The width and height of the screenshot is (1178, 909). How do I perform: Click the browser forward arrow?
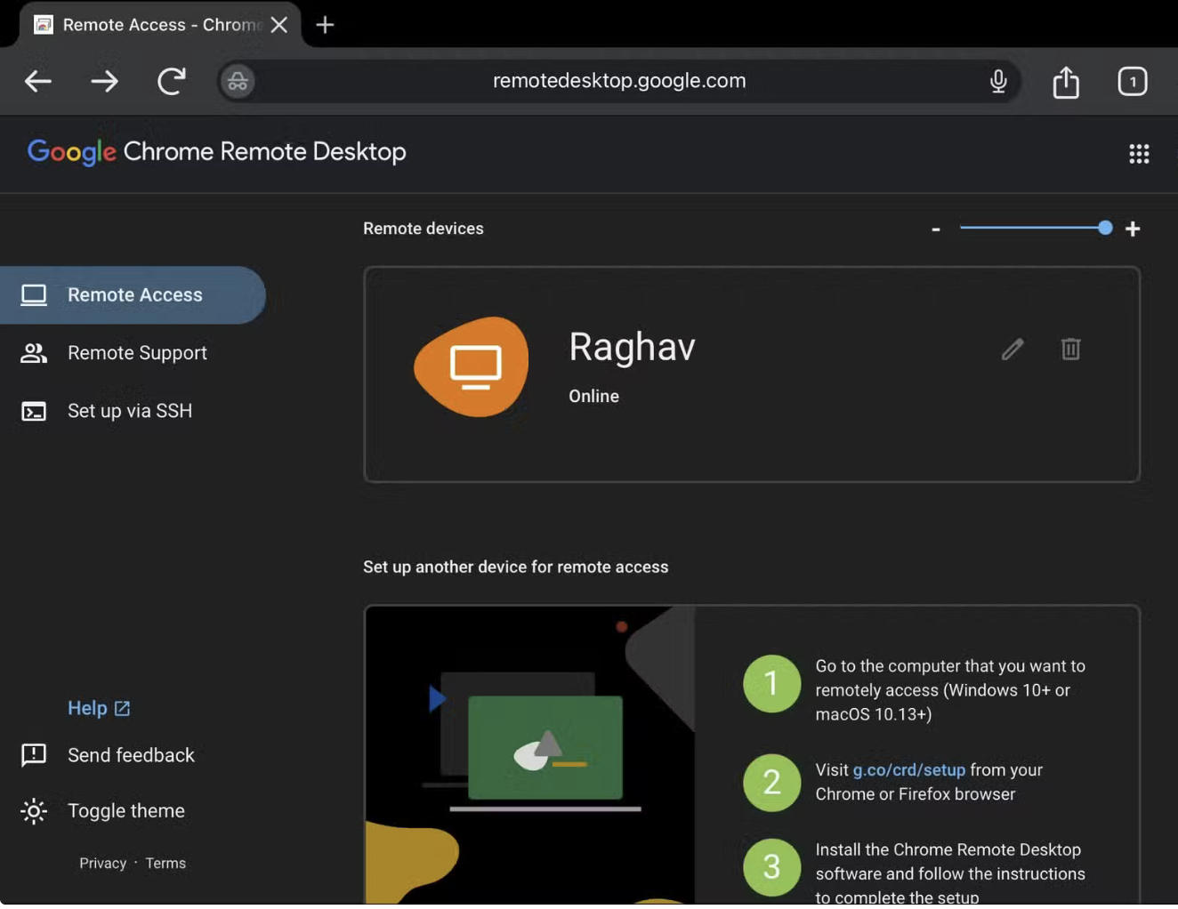(x=104, y=82)
